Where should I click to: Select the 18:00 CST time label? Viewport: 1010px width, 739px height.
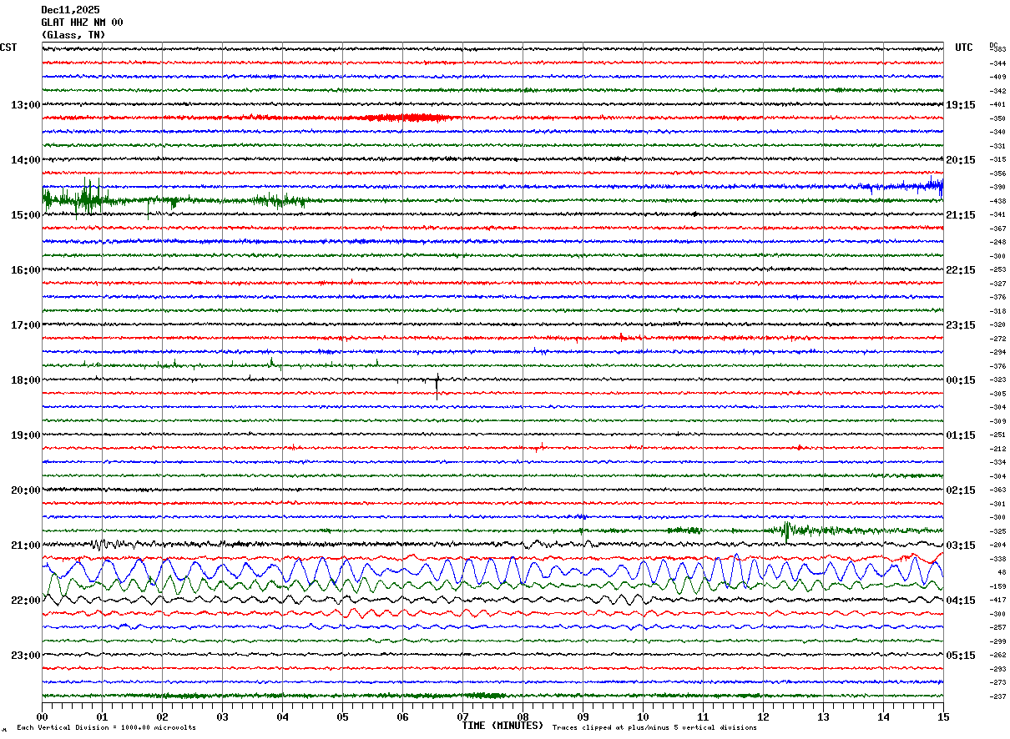coord(25,380)
